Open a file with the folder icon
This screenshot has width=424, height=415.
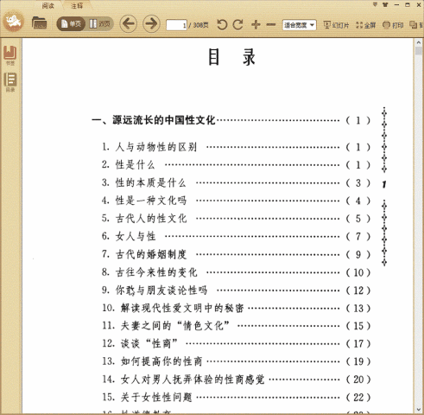pos(39,23)
